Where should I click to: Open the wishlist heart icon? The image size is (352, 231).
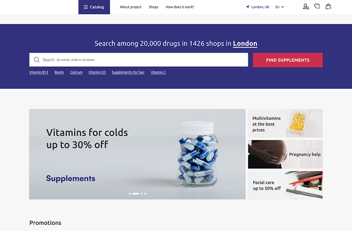click(x=317, y=6)
